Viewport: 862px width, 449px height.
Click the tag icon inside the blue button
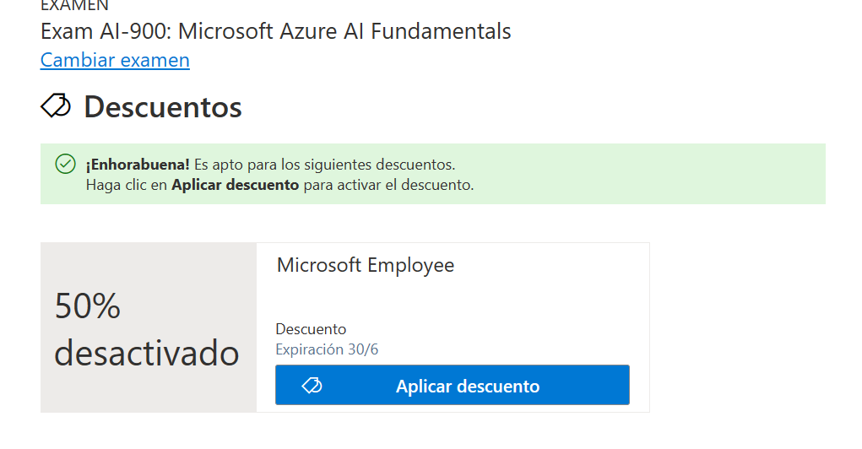tap(312, 386)
